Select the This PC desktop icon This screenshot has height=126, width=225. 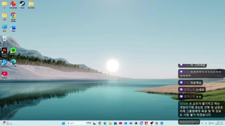[4, 27]
